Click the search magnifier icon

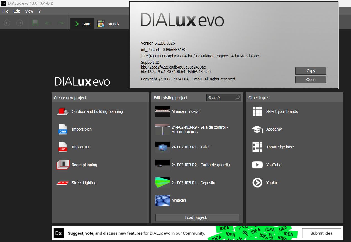238,97
